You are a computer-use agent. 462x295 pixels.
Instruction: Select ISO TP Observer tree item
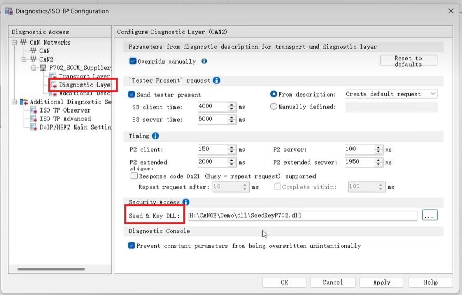click(65, 110)
